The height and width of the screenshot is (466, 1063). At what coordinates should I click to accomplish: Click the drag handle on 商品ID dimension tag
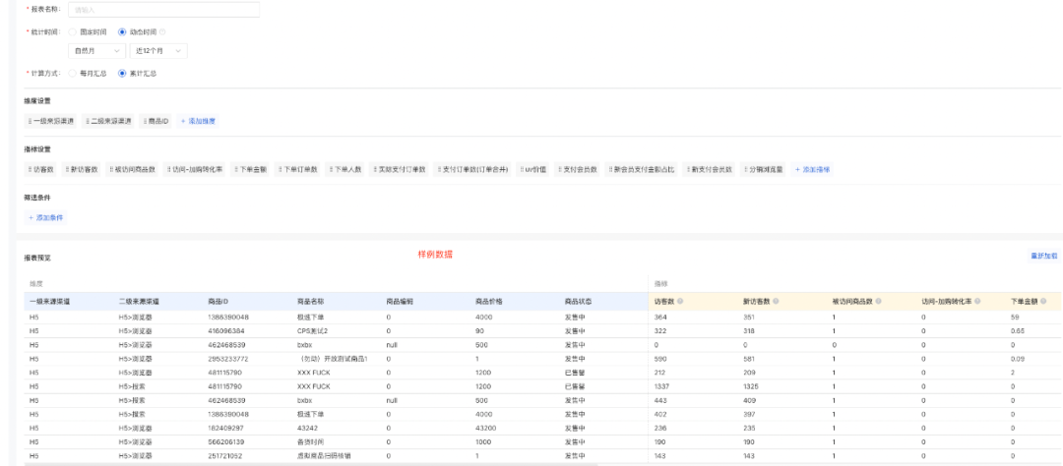coord(146,121)
